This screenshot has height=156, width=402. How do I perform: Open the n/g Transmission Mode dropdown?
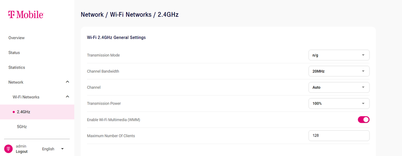[x=339, y=55]
